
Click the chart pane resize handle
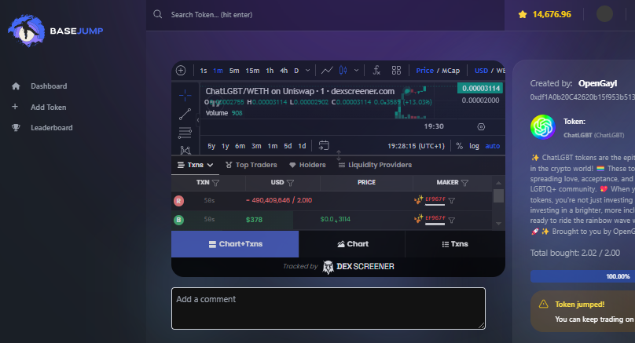tap(339, 155)
